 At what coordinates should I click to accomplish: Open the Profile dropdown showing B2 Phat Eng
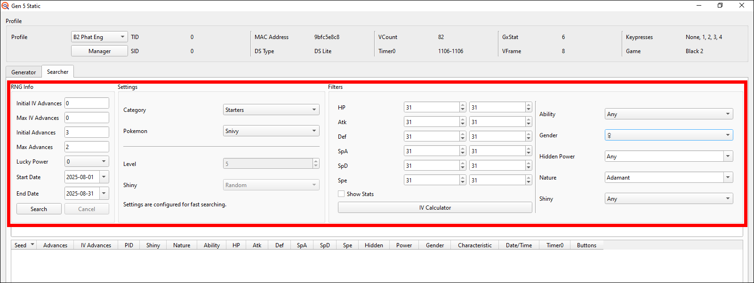[x=99, y=37]
